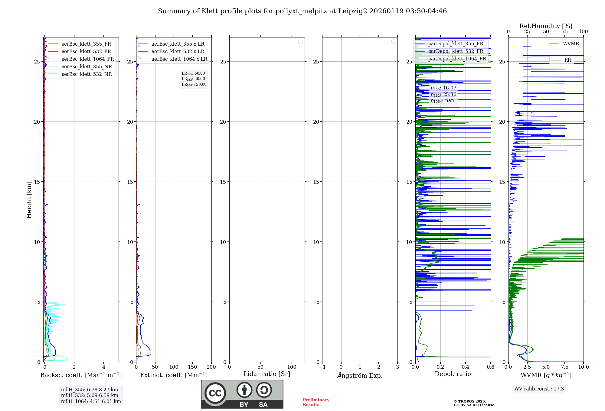Click cyan aerBsc_klett_355_NR legend line
Screen dimensions: 605x411
[x=53, y=66]
